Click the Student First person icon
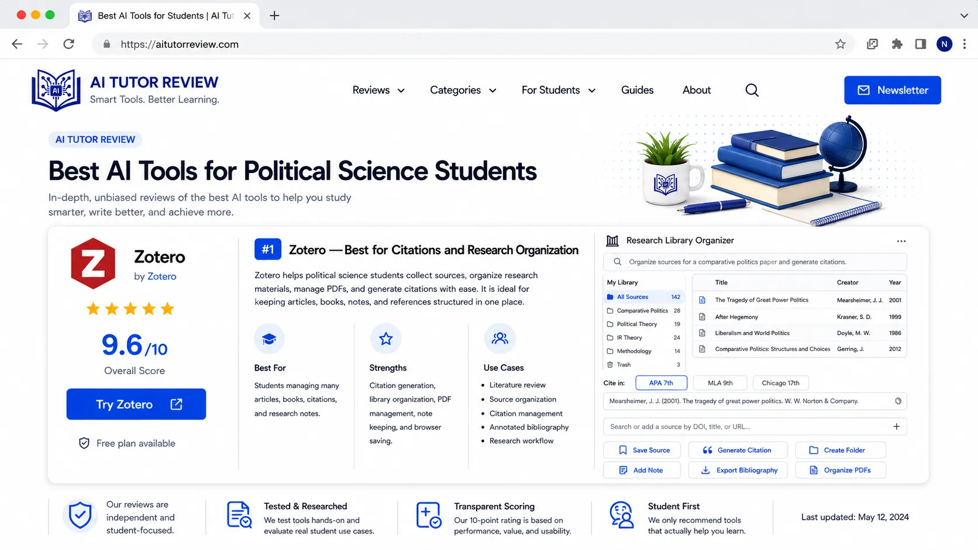 [621, 515]
